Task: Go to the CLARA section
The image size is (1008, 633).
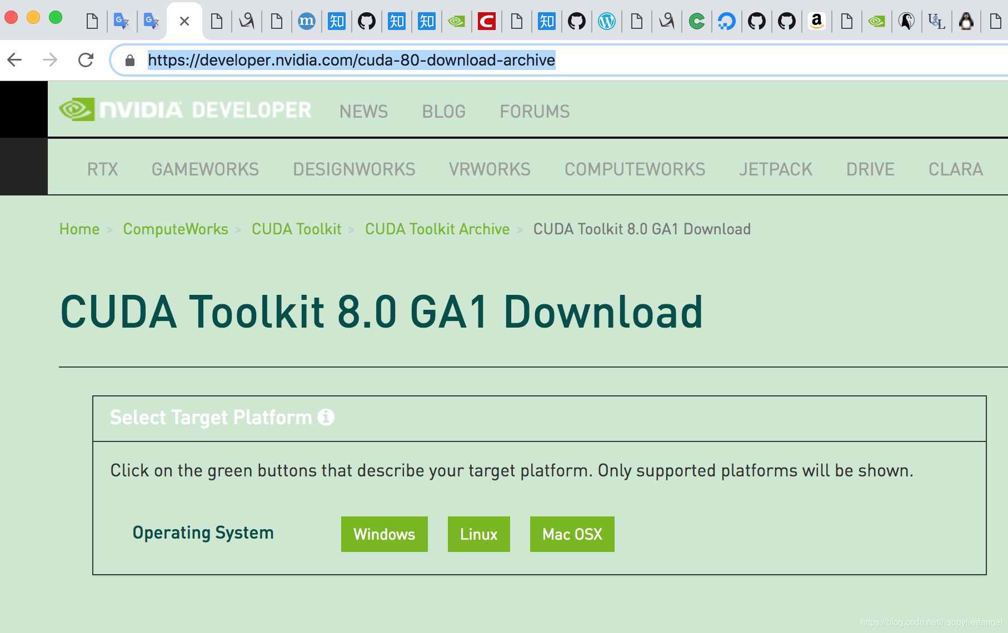Action: click(x=956, y=169)
